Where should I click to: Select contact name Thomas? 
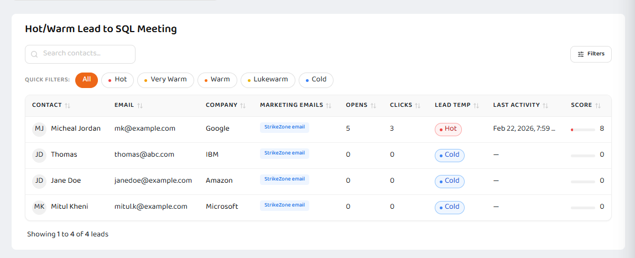point(64,154)
